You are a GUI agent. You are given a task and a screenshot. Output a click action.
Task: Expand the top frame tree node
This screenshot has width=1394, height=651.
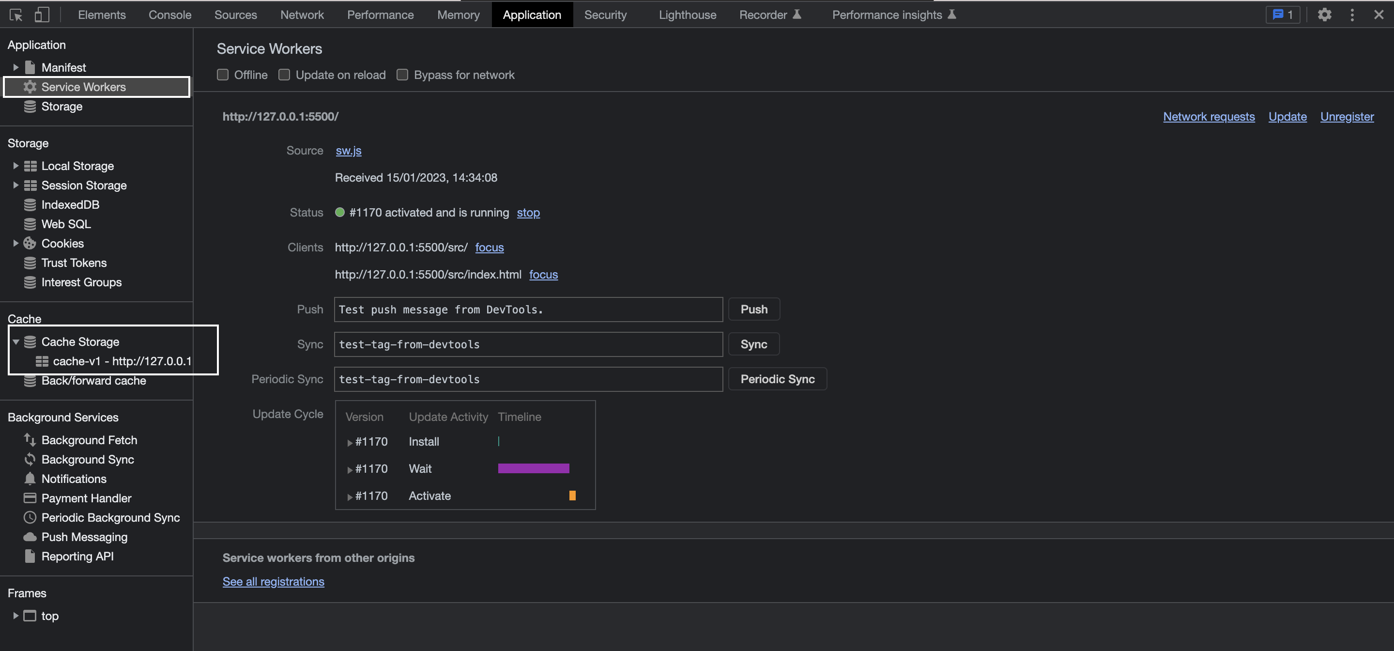[15, 616]
